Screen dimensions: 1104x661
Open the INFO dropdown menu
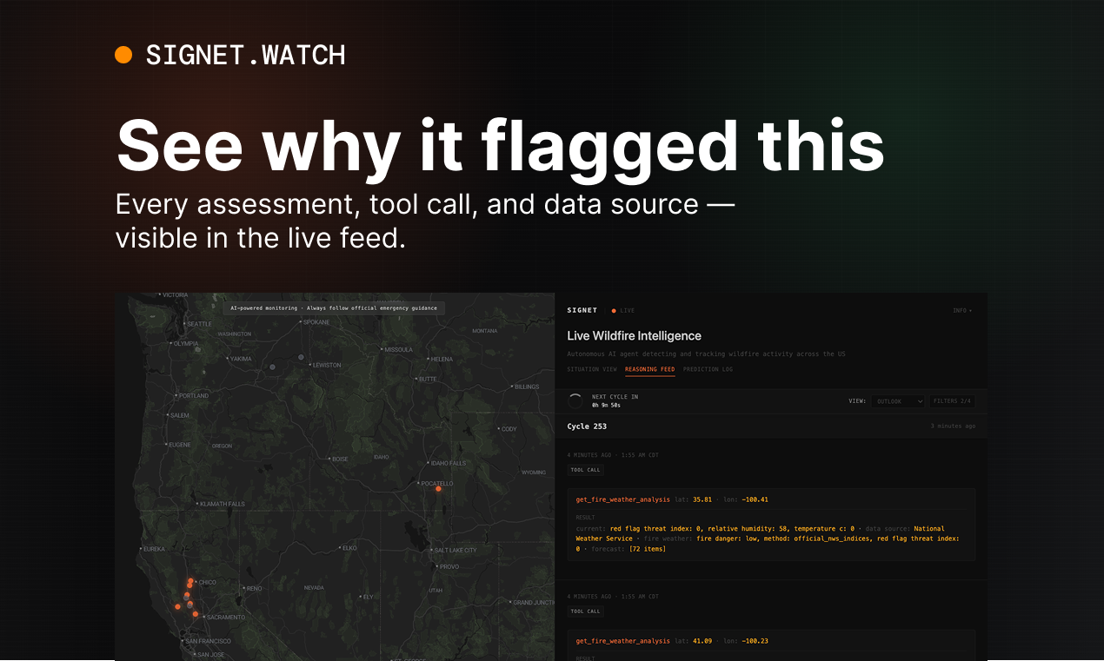[x=962, y=310]
